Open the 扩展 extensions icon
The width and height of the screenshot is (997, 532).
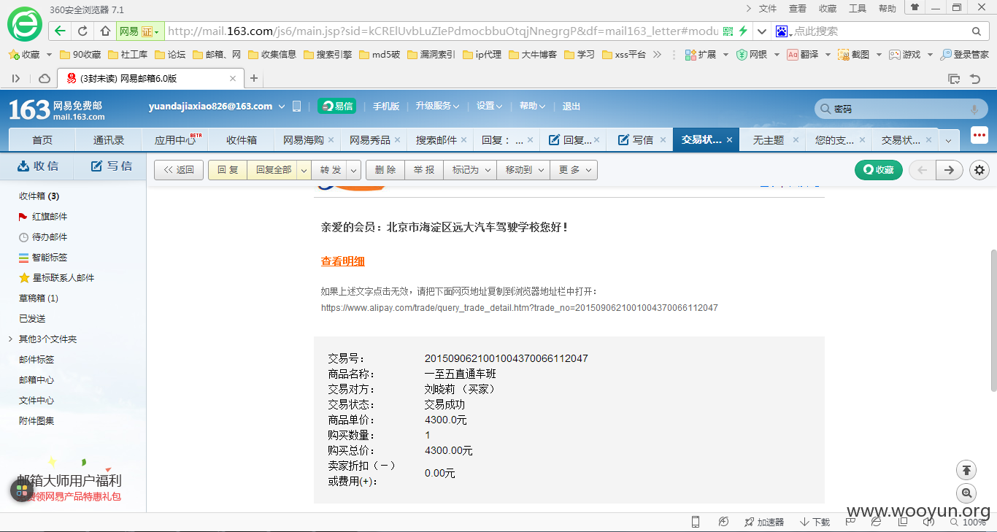click(x=690, y=55)
